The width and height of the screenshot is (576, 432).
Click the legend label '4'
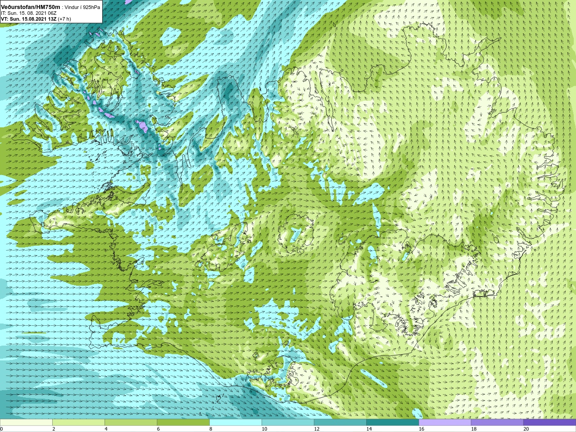(106, 429)
